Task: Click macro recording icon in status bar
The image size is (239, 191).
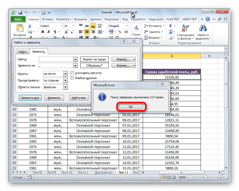Action: [x=30, y=177]
